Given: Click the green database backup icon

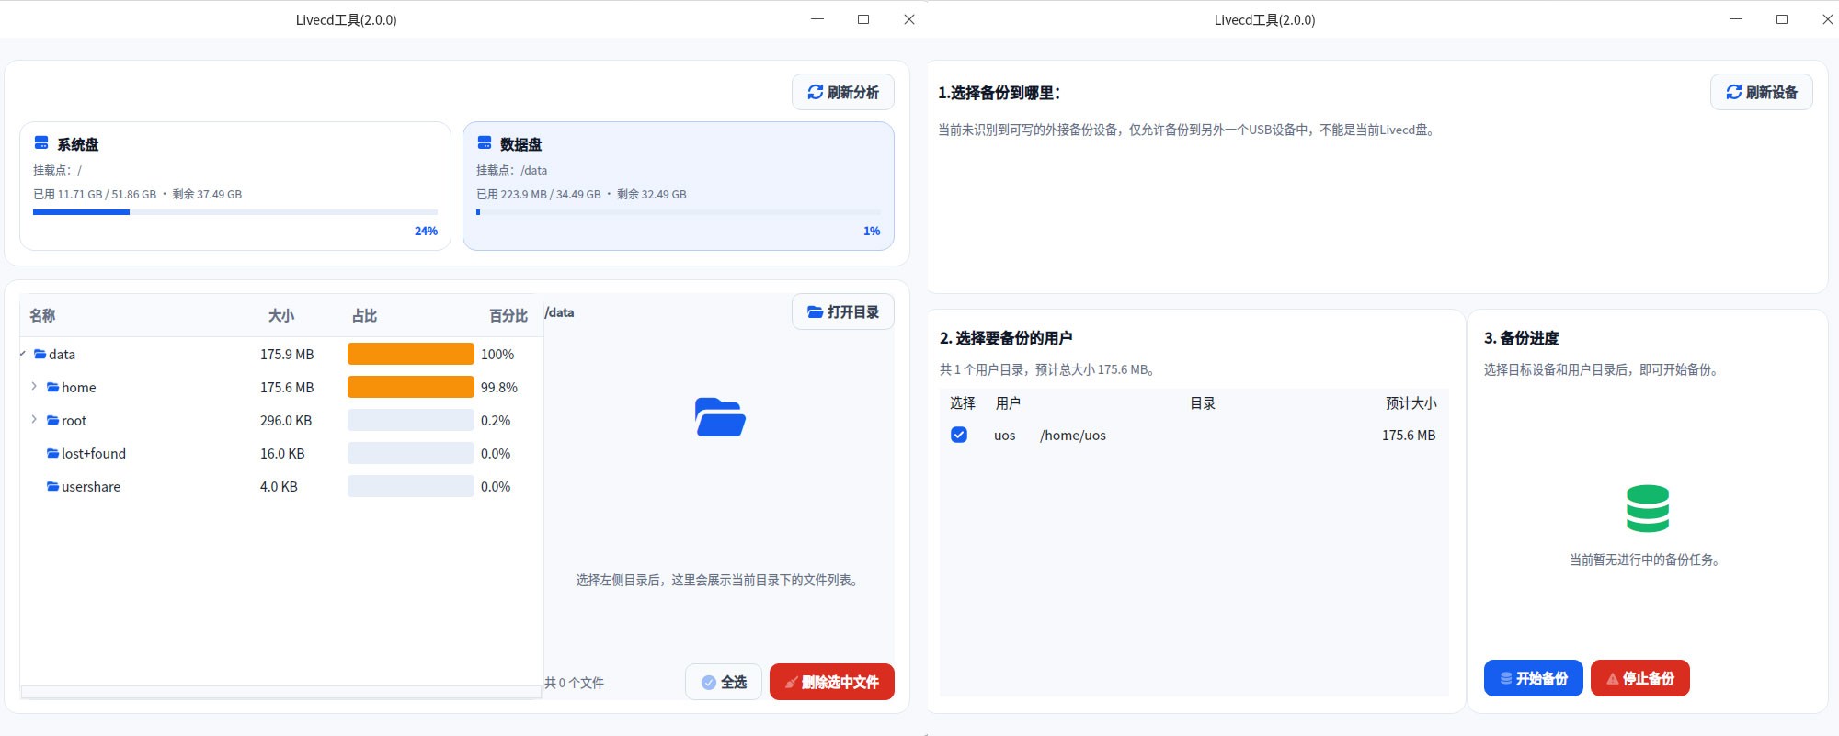Looking at the screenshot, I should click(1647, 508).
